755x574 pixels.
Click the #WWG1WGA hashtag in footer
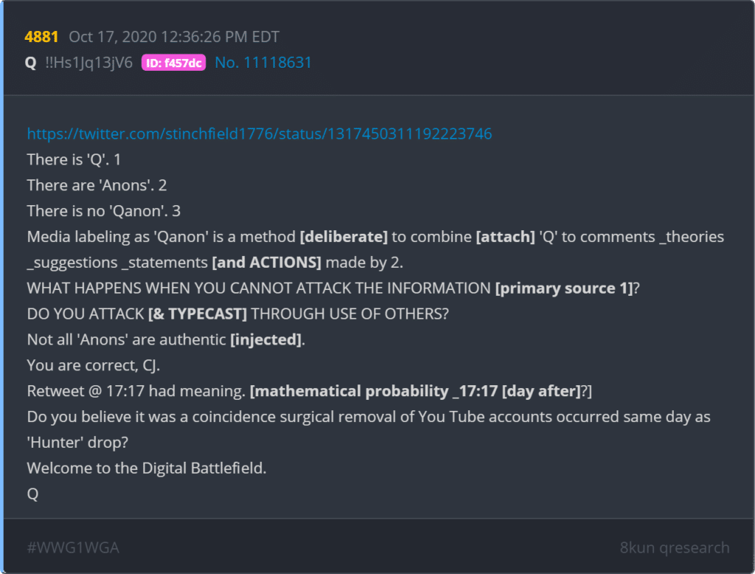[x=73, y=547]
